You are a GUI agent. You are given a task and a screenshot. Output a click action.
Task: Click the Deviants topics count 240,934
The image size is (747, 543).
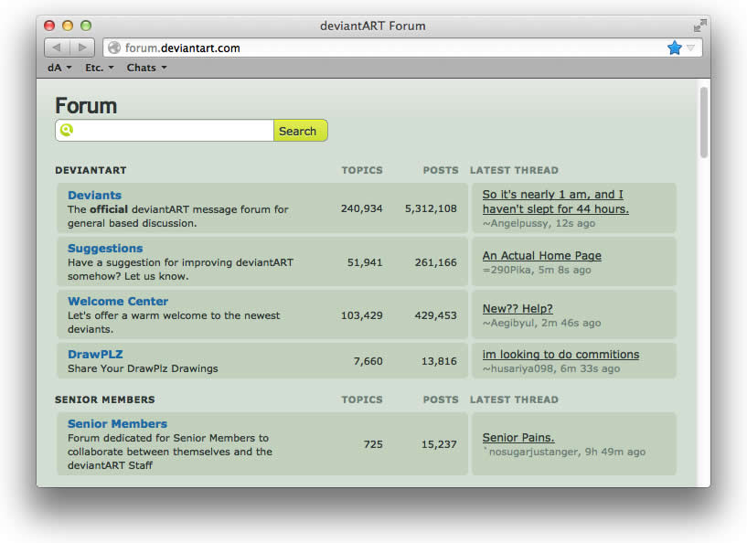click(x=361, y=208)
